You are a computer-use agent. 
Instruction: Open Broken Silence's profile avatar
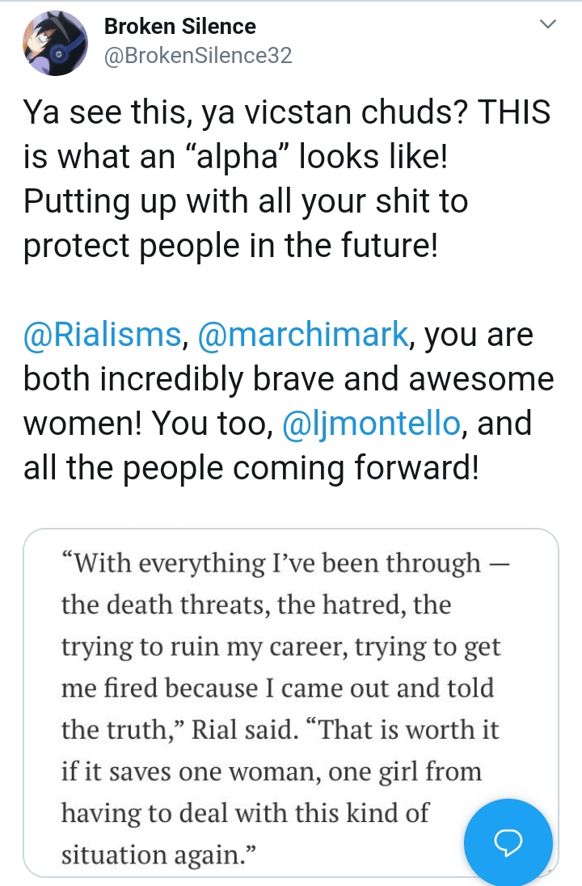56,43
